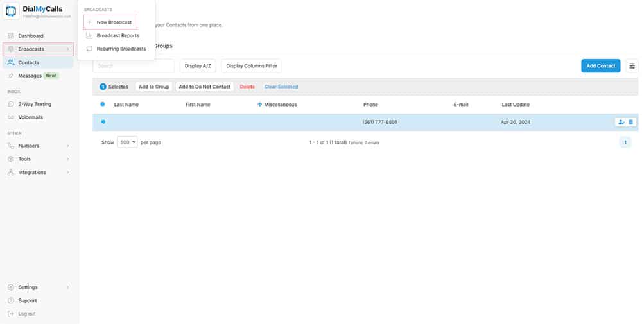
Task: Open Dashboard from the sidebar
Action: coord(31,36)
